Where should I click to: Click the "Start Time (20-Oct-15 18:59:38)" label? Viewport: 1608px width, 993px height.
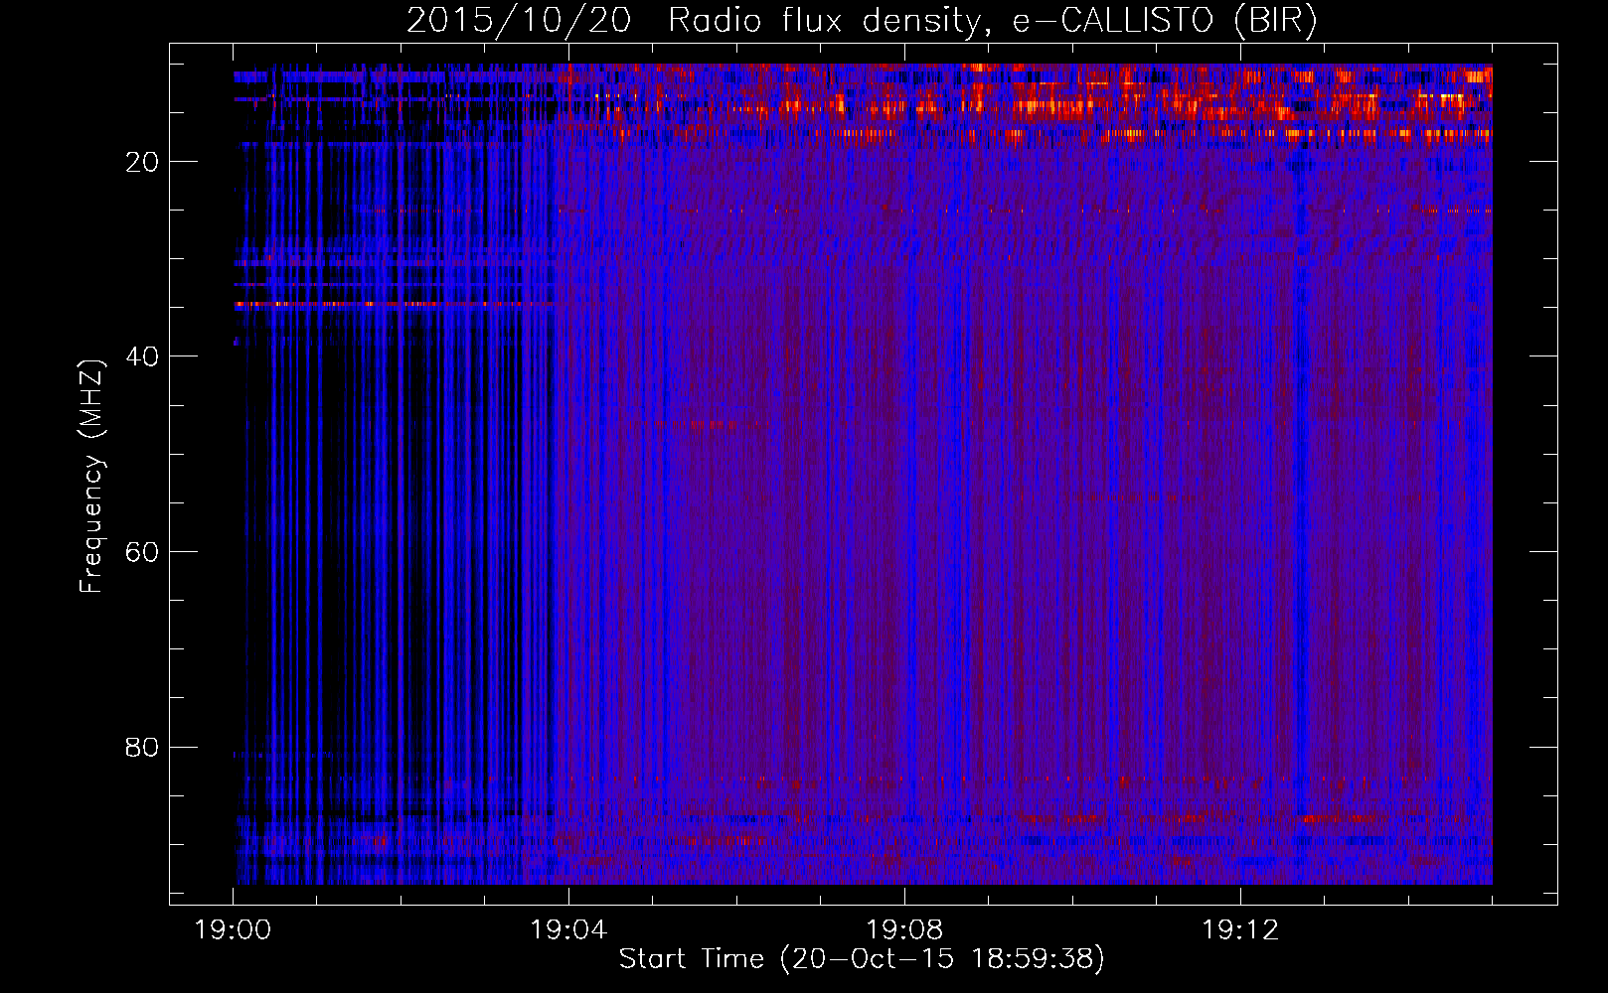click(862, 959)
